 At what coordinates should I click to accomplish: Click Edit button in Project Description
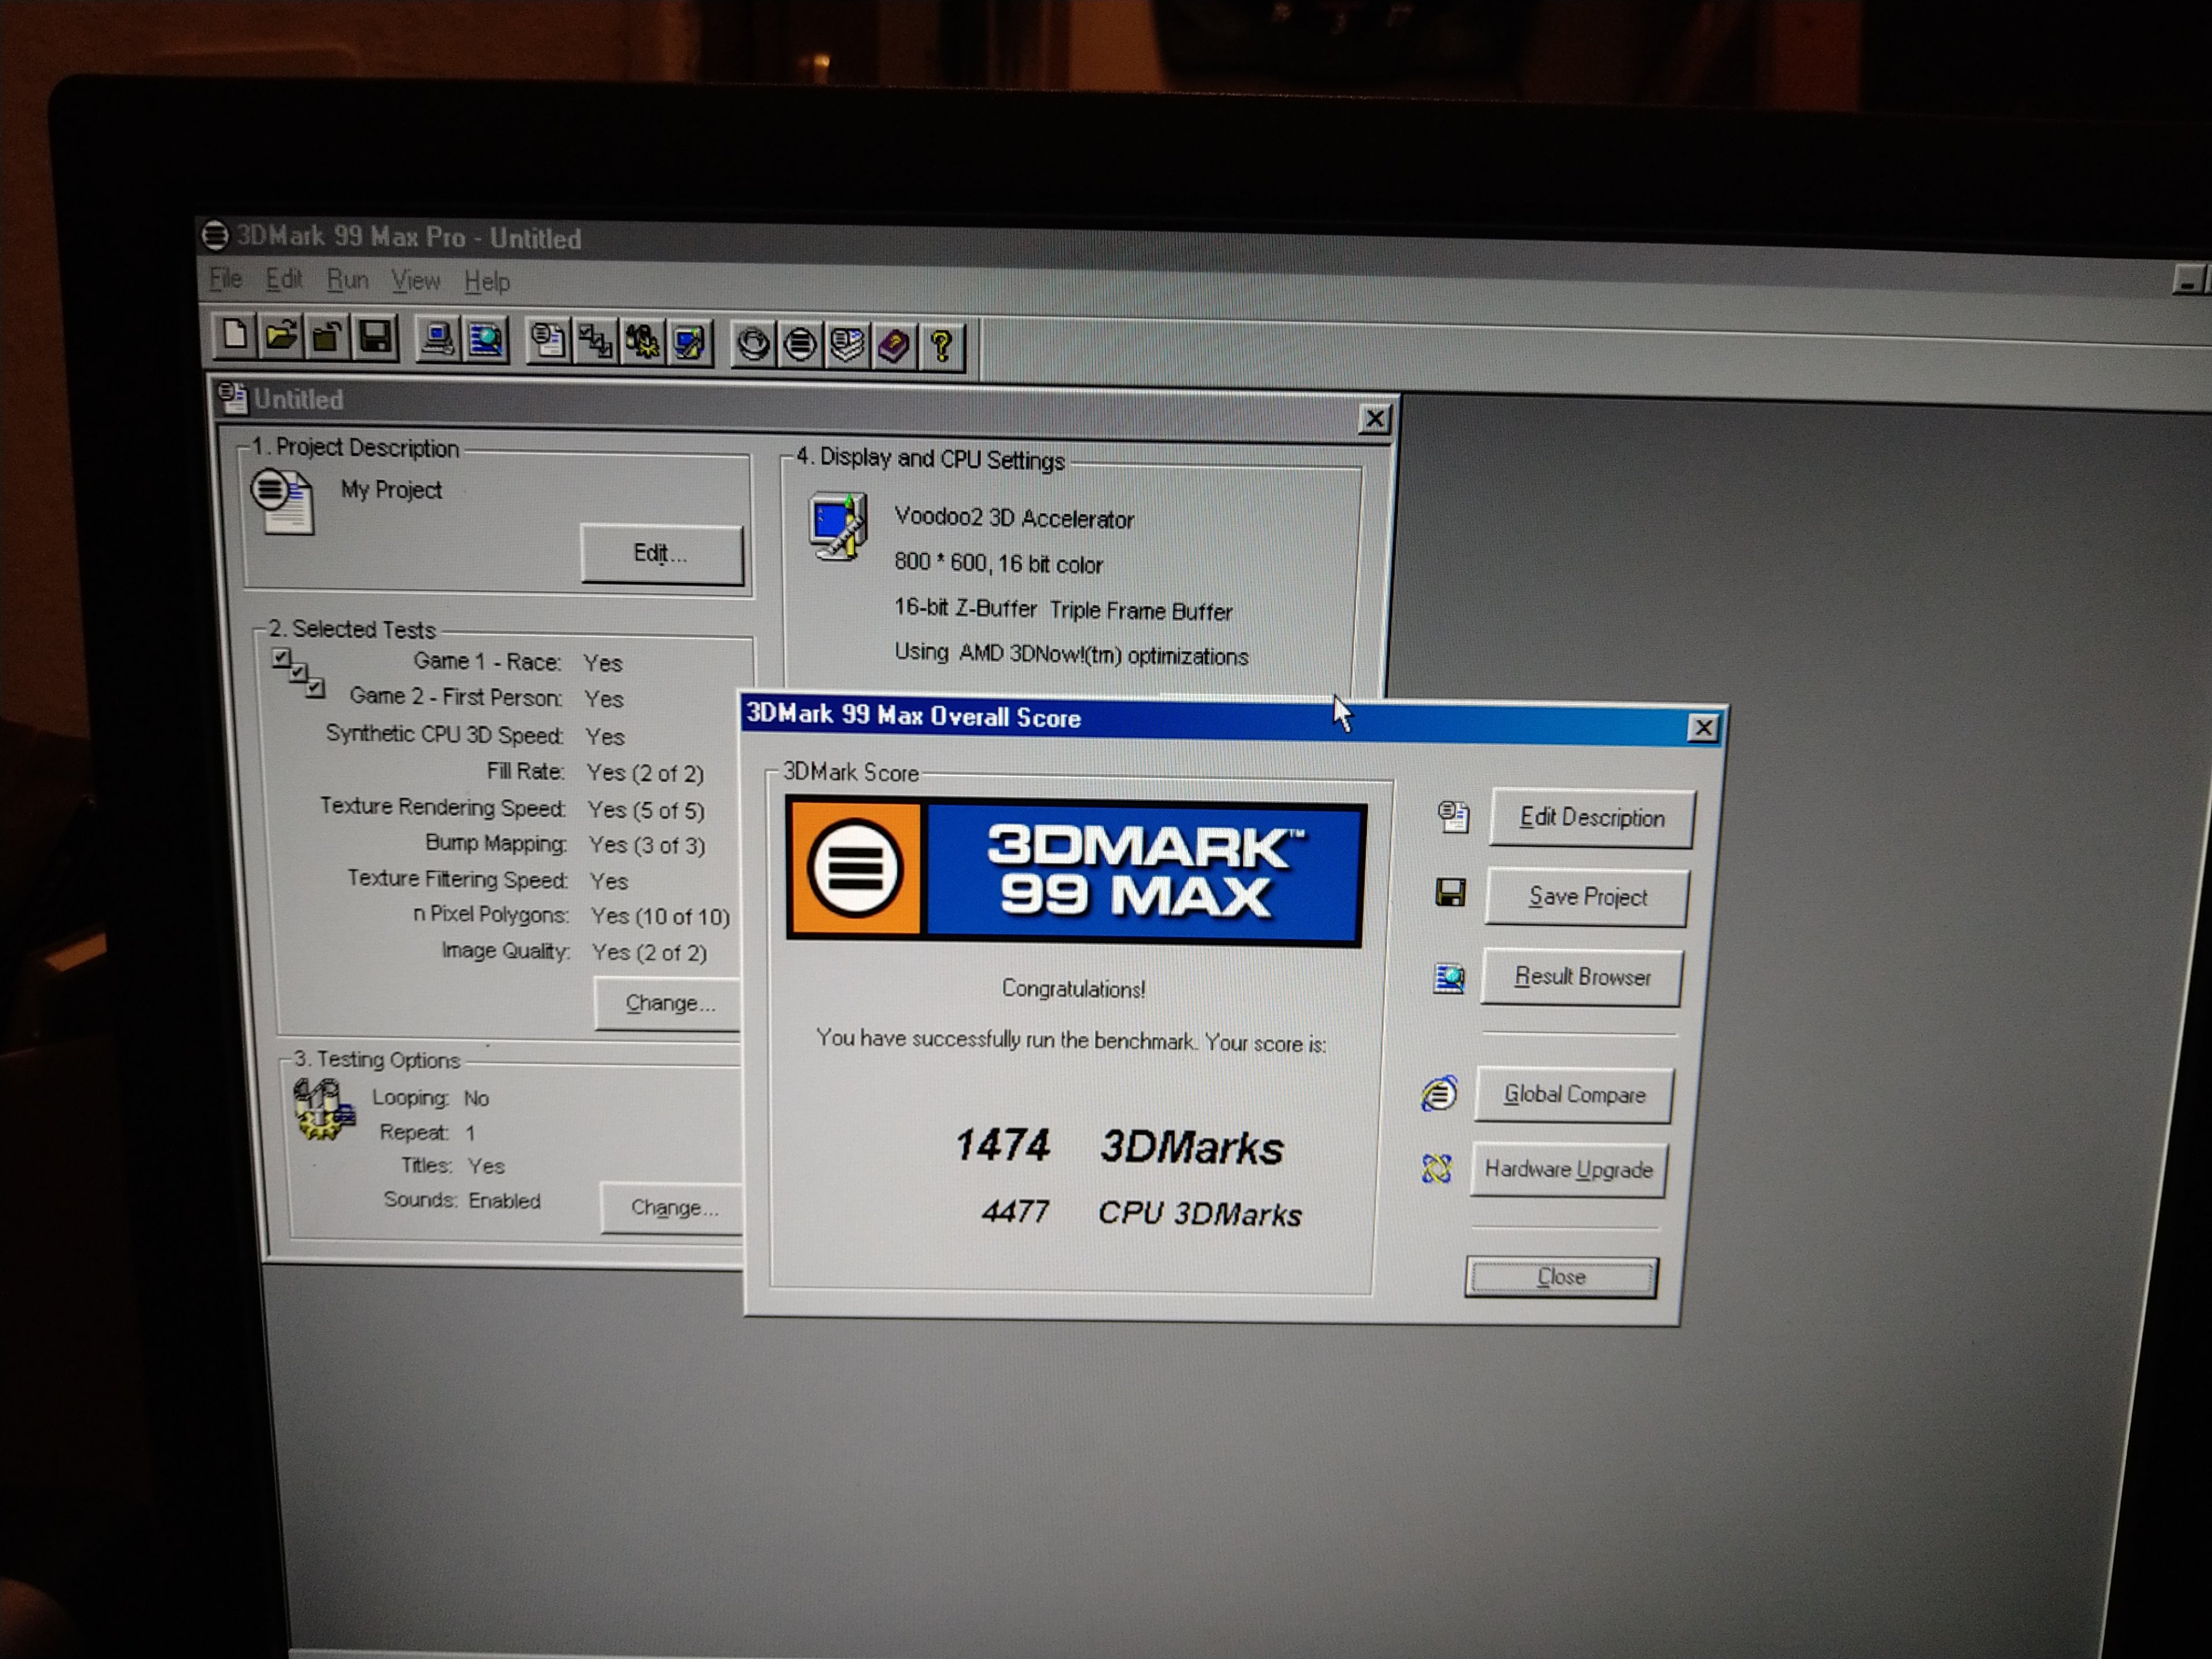pyautogui.click(x=660, y=554)
